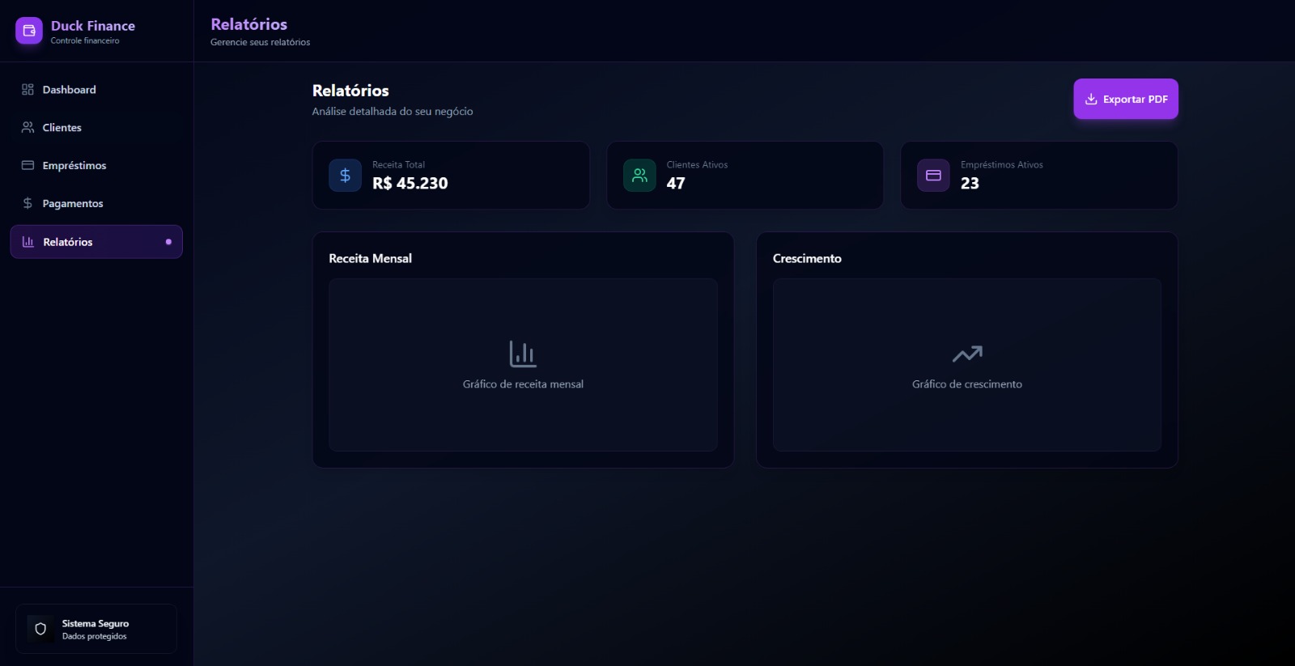Click the Controle financeiro tagline
Screen dimensions: 1295x666
[x=85, y=40]
